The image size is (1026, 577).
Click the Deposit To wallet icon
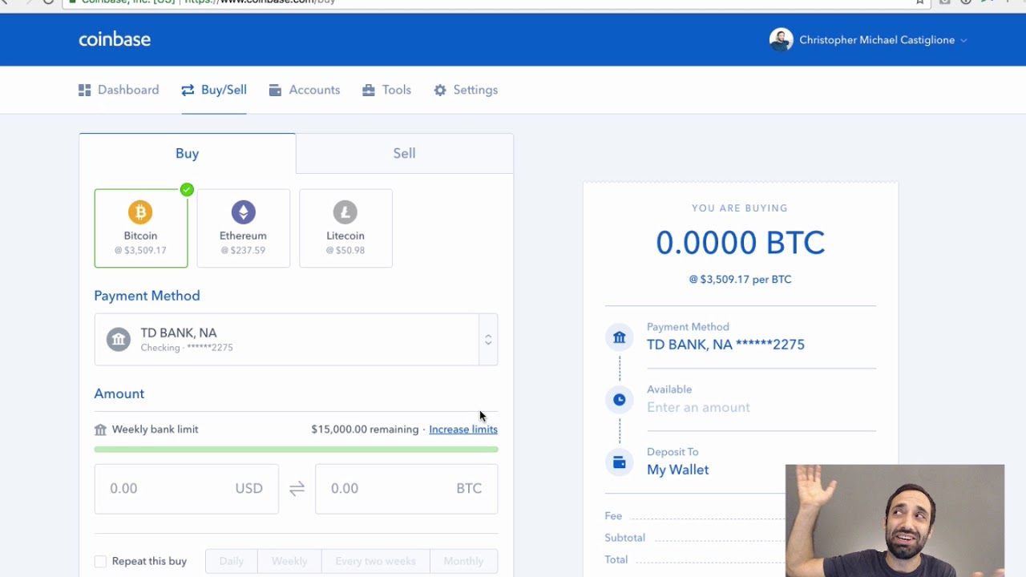620,462
